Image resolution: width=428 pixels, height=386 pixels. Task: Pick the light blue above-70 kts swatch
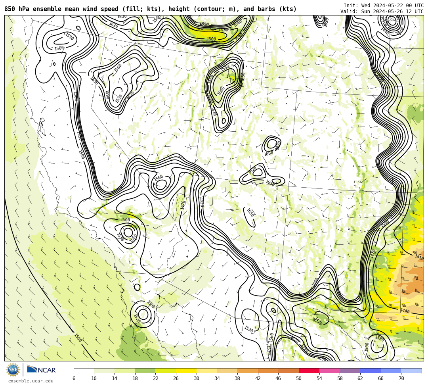click(411, 371)
